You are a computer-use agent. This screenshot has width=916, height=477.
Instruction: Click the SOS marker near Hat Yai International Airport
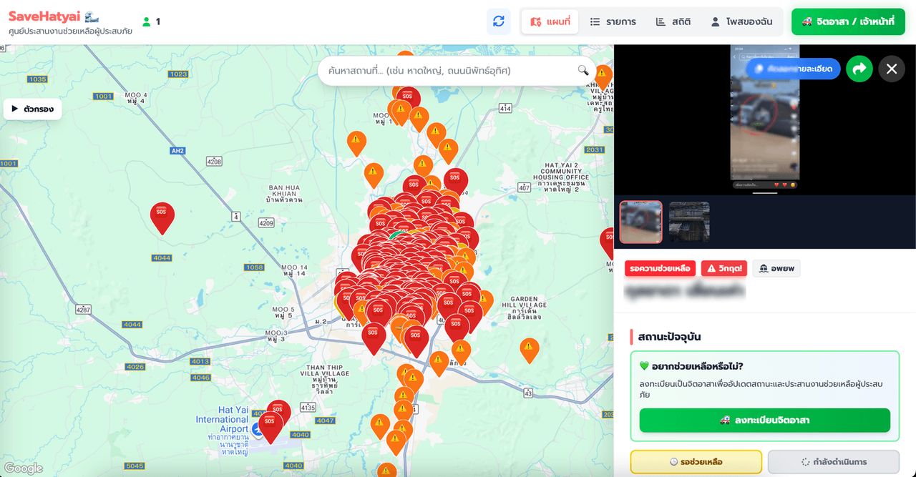point(272,423)
